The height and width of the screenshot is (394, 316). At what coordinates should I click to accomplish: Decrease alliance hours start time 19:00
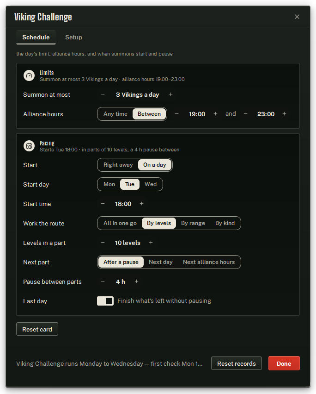point(177,114)
